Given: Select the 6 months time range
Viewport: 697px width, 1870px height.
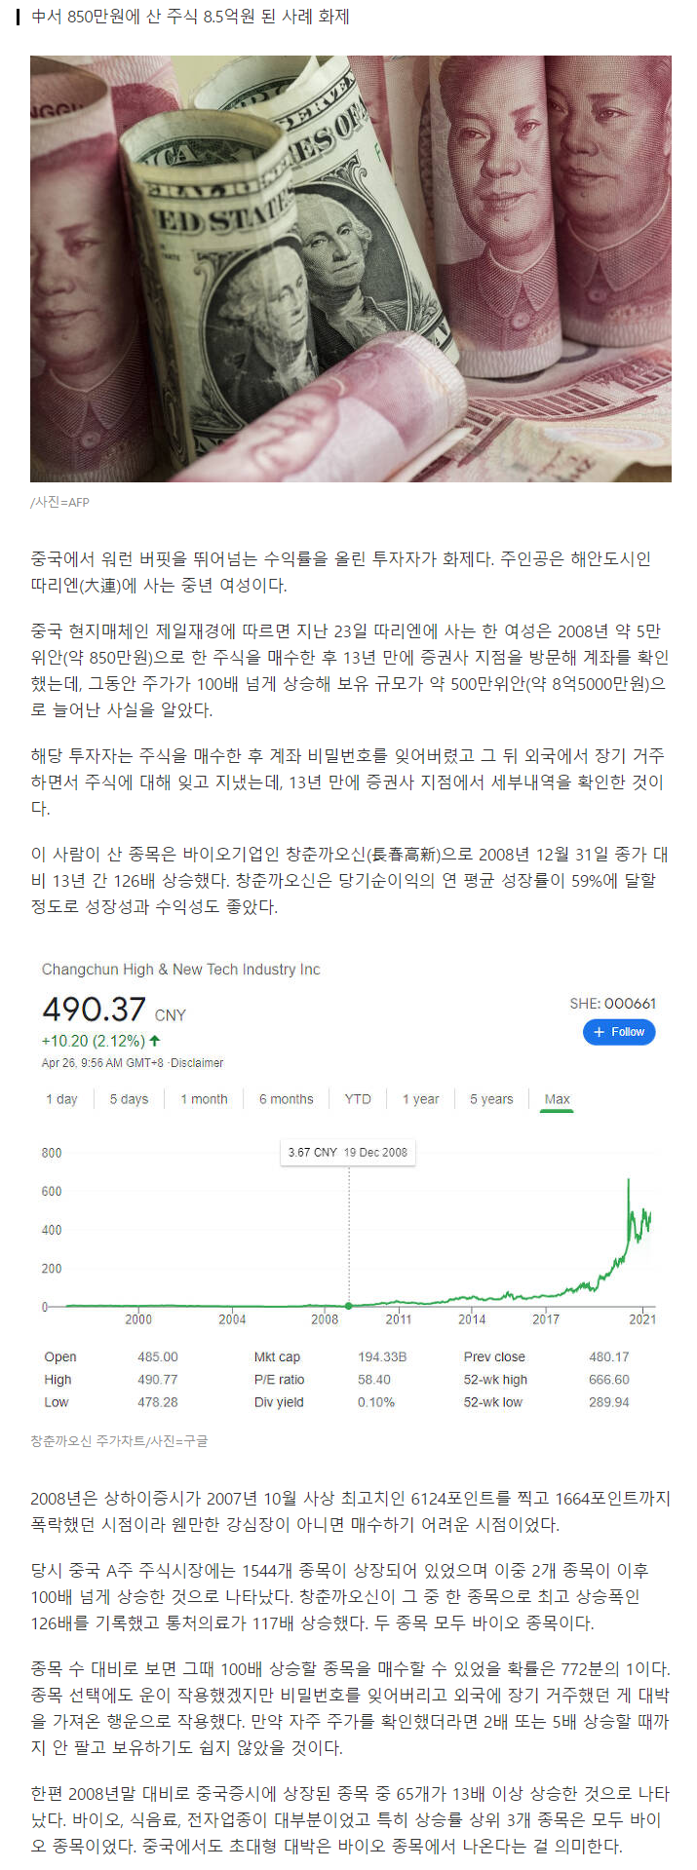Looking at the screenshot, I should point(287,1098).
